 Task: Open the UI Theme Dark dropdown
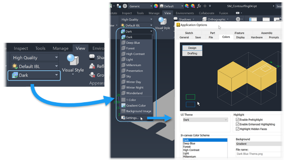tap(205, 120)
